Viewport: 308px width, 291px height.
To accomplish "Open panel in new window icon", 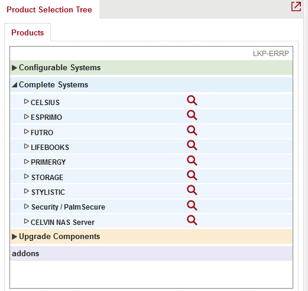I will (296, 6).
